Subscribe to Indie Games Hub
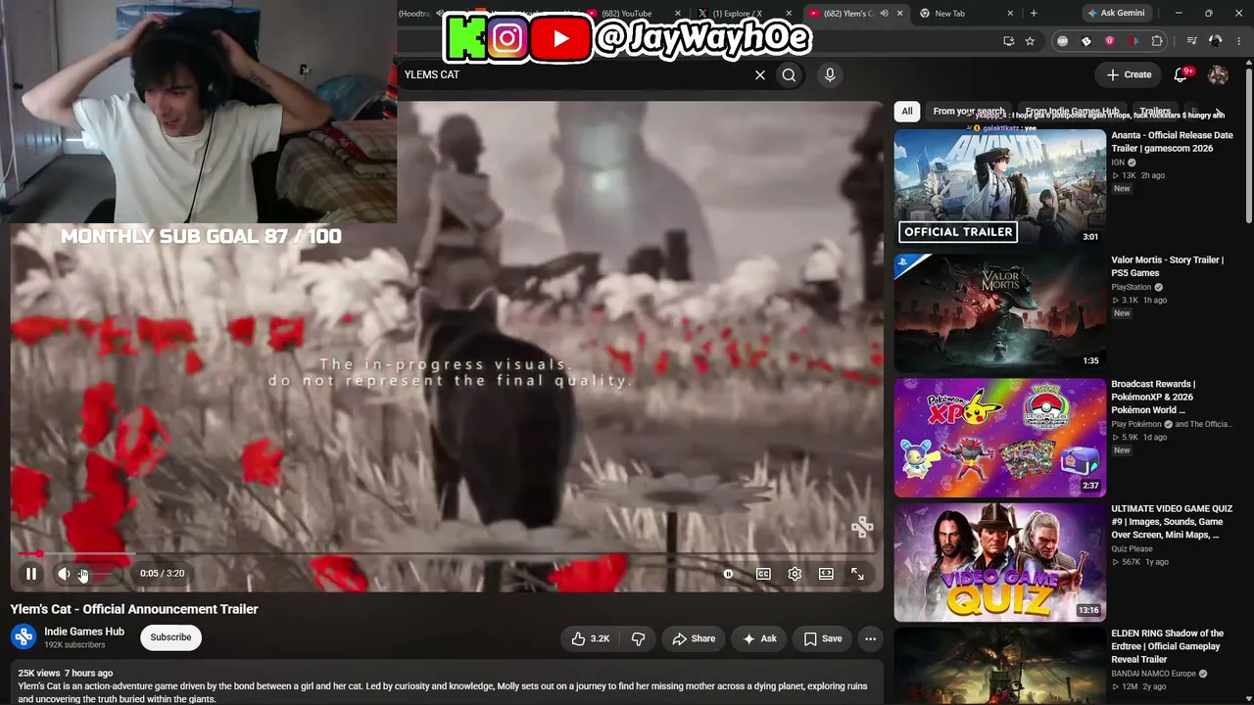Image resolution: width=1254 pixels, height=705 pixels. coord(170,637)
